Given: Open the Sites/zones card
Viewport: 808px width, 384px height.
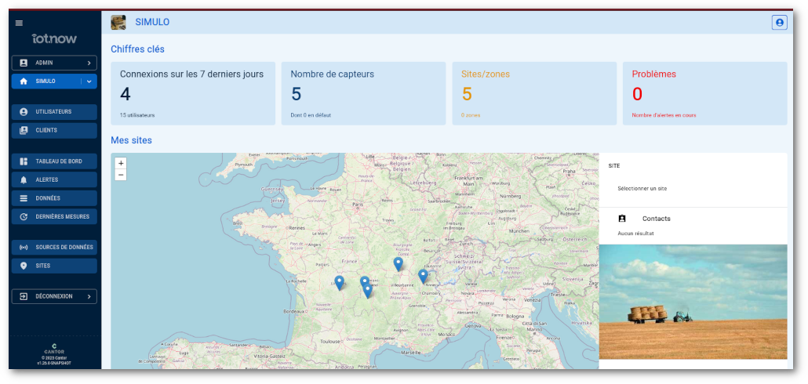Looking at the screenshot, I should [534, 94].
